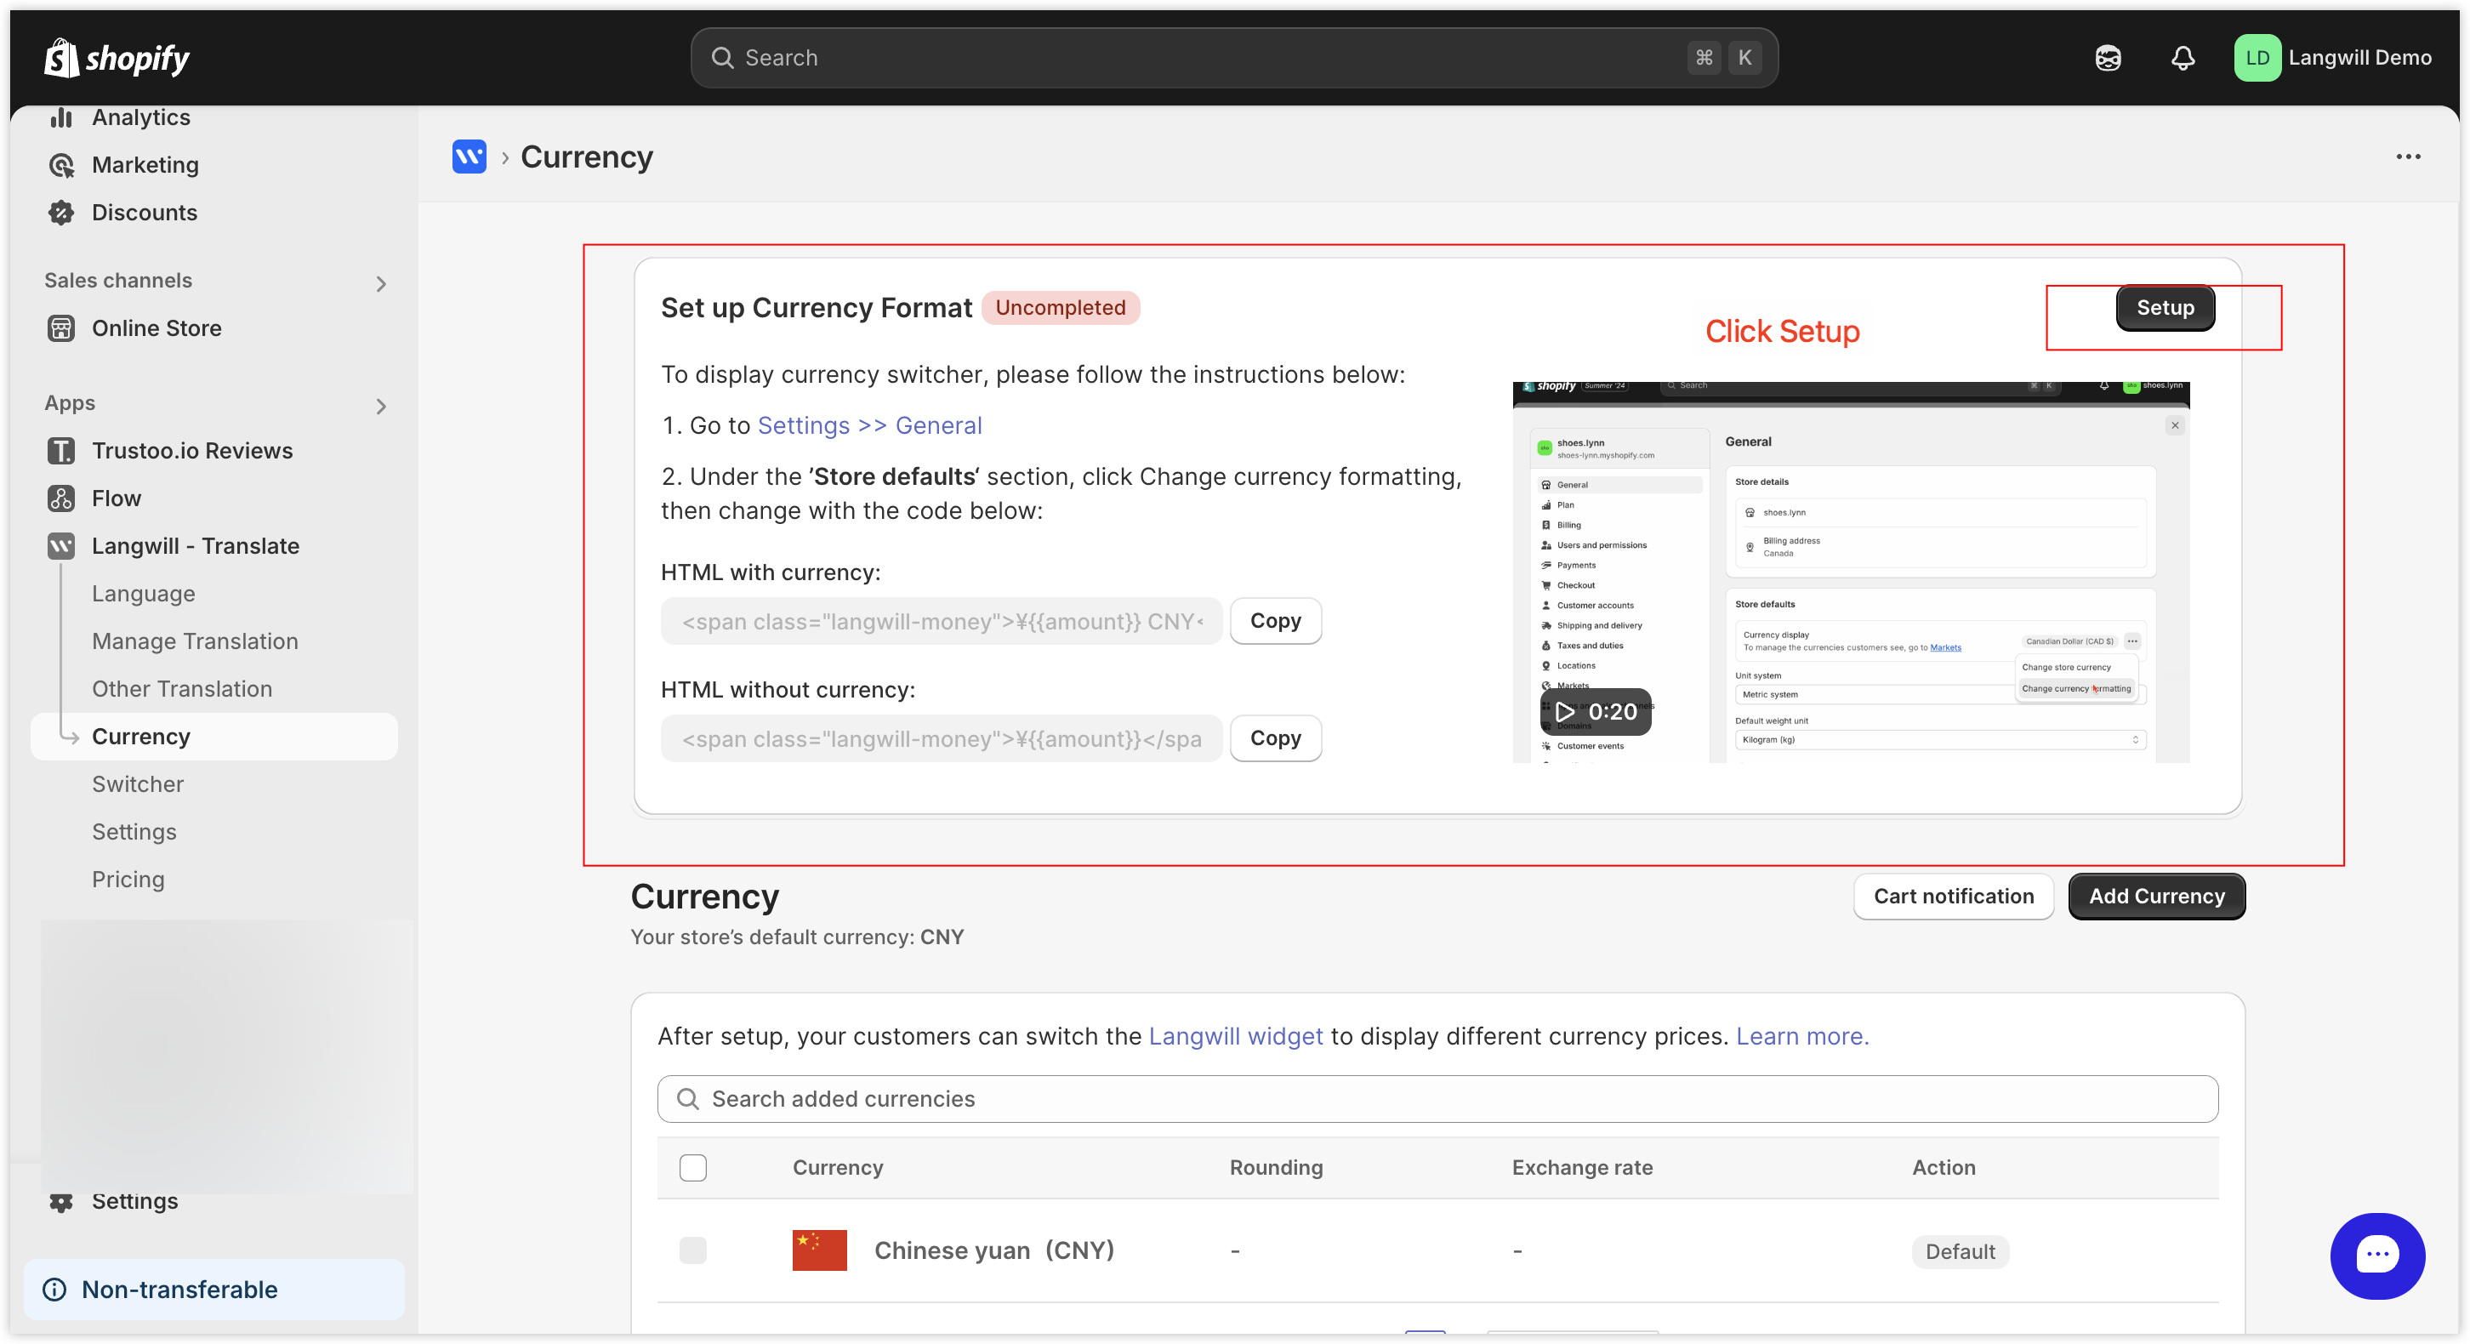Click the Online Store icon
Image resolution: width=2470 pixels, height=1344 pixels.
pyautogui.click(x=61, y=327)
